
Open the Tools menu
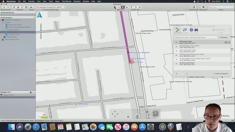click(x=51, y=1)
